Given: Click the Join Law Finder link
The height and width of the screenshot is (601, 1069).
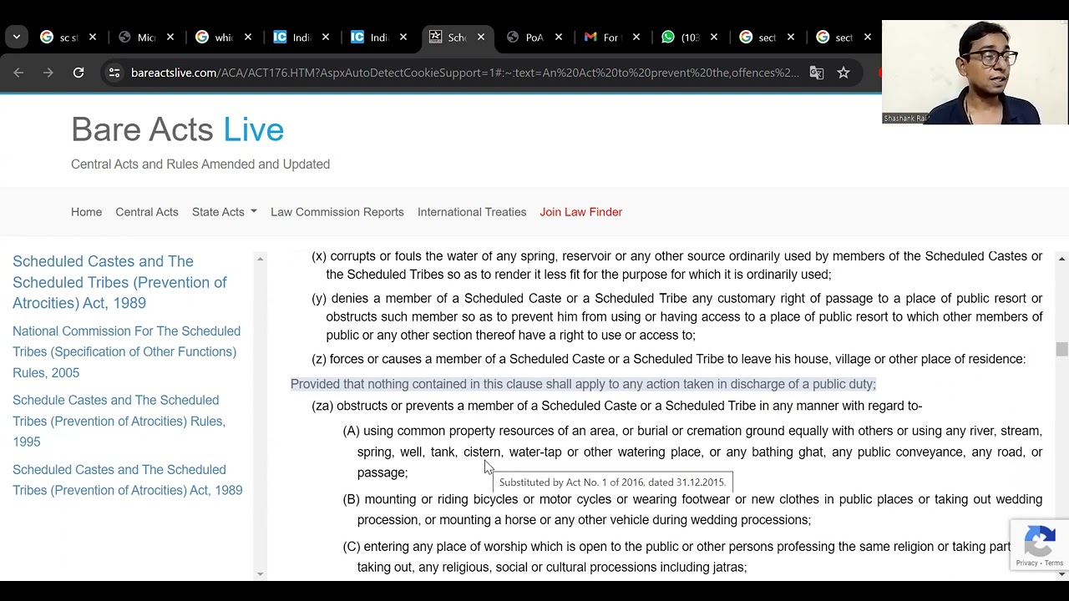Looking at the screenshot, I should point(581,212).
